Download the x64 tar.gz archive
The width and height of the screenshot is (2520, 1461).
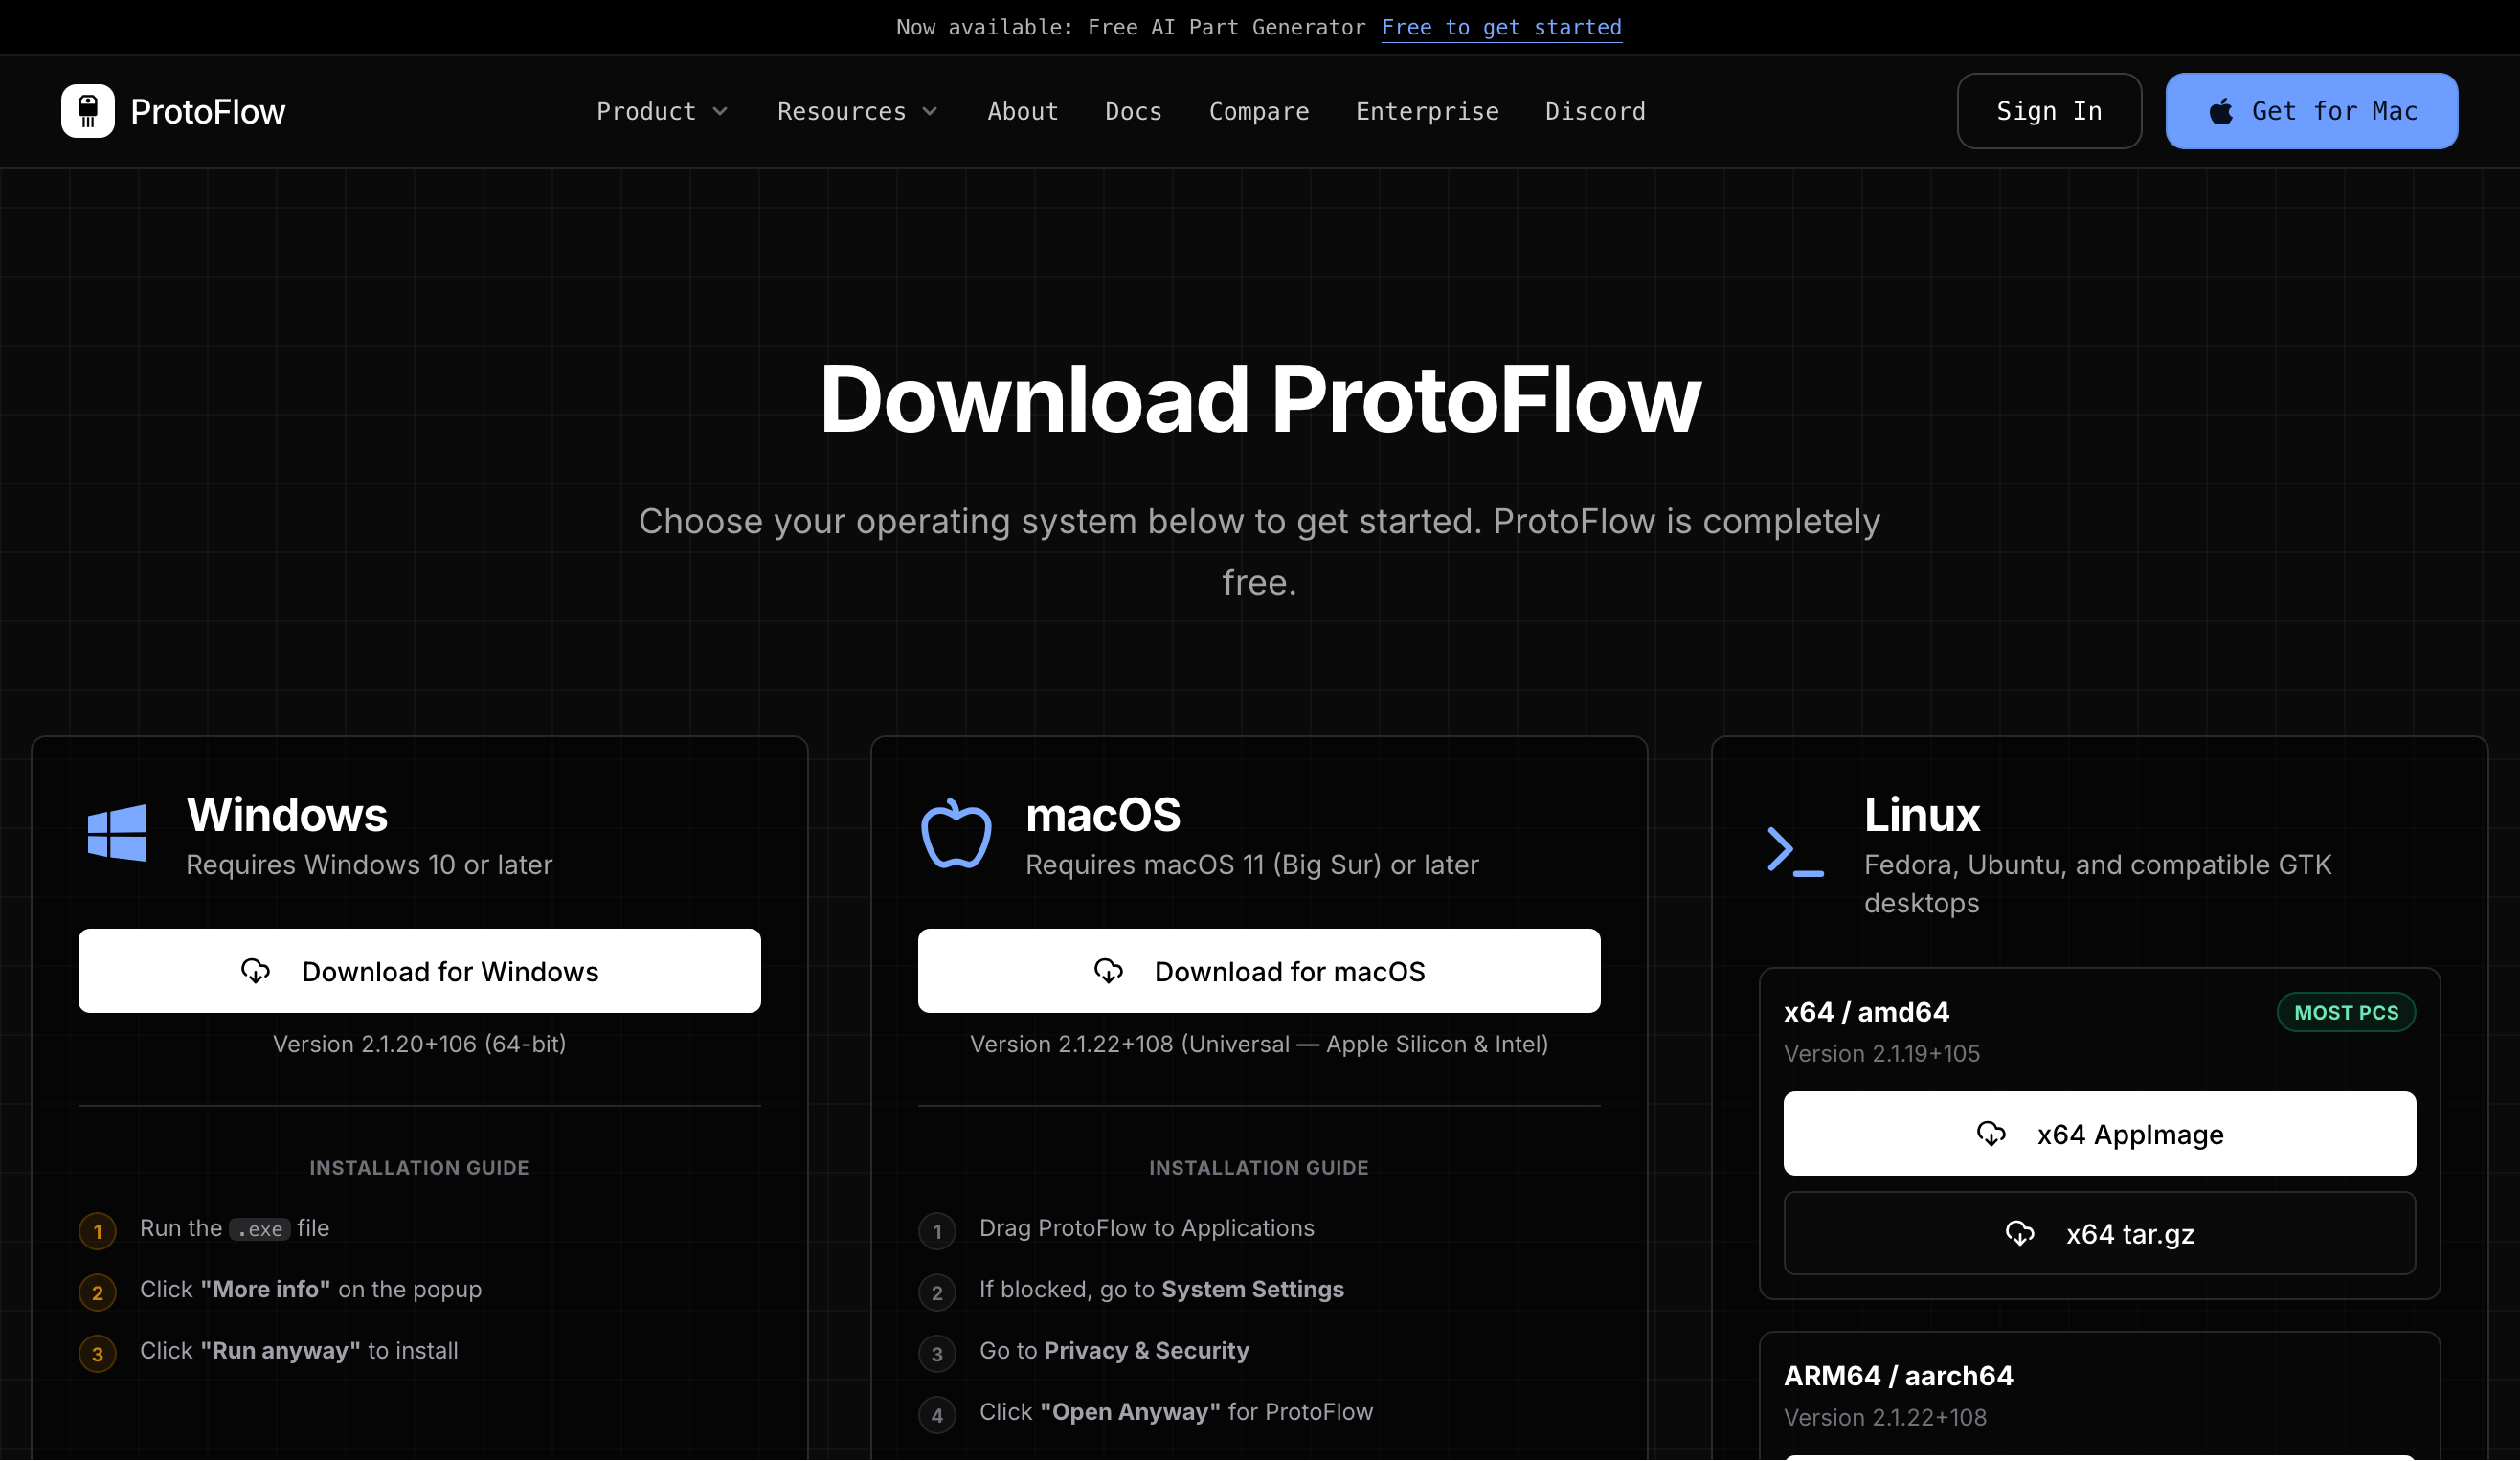point(2100,1234)
